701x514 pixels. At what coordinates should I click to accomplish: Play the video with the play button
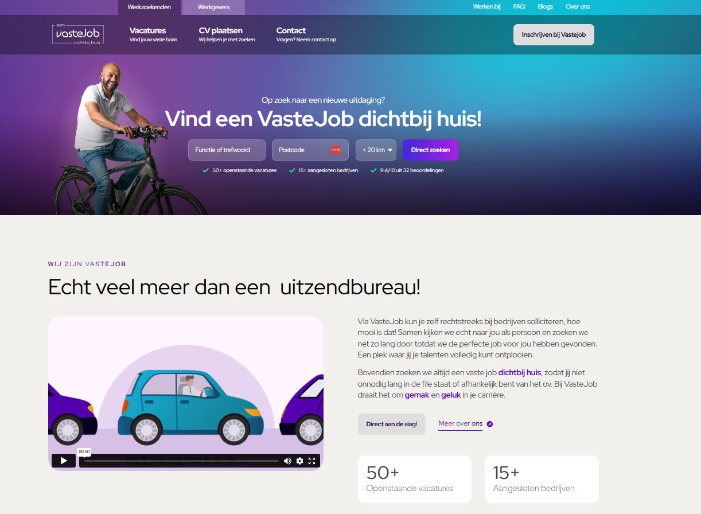point(64,460)
